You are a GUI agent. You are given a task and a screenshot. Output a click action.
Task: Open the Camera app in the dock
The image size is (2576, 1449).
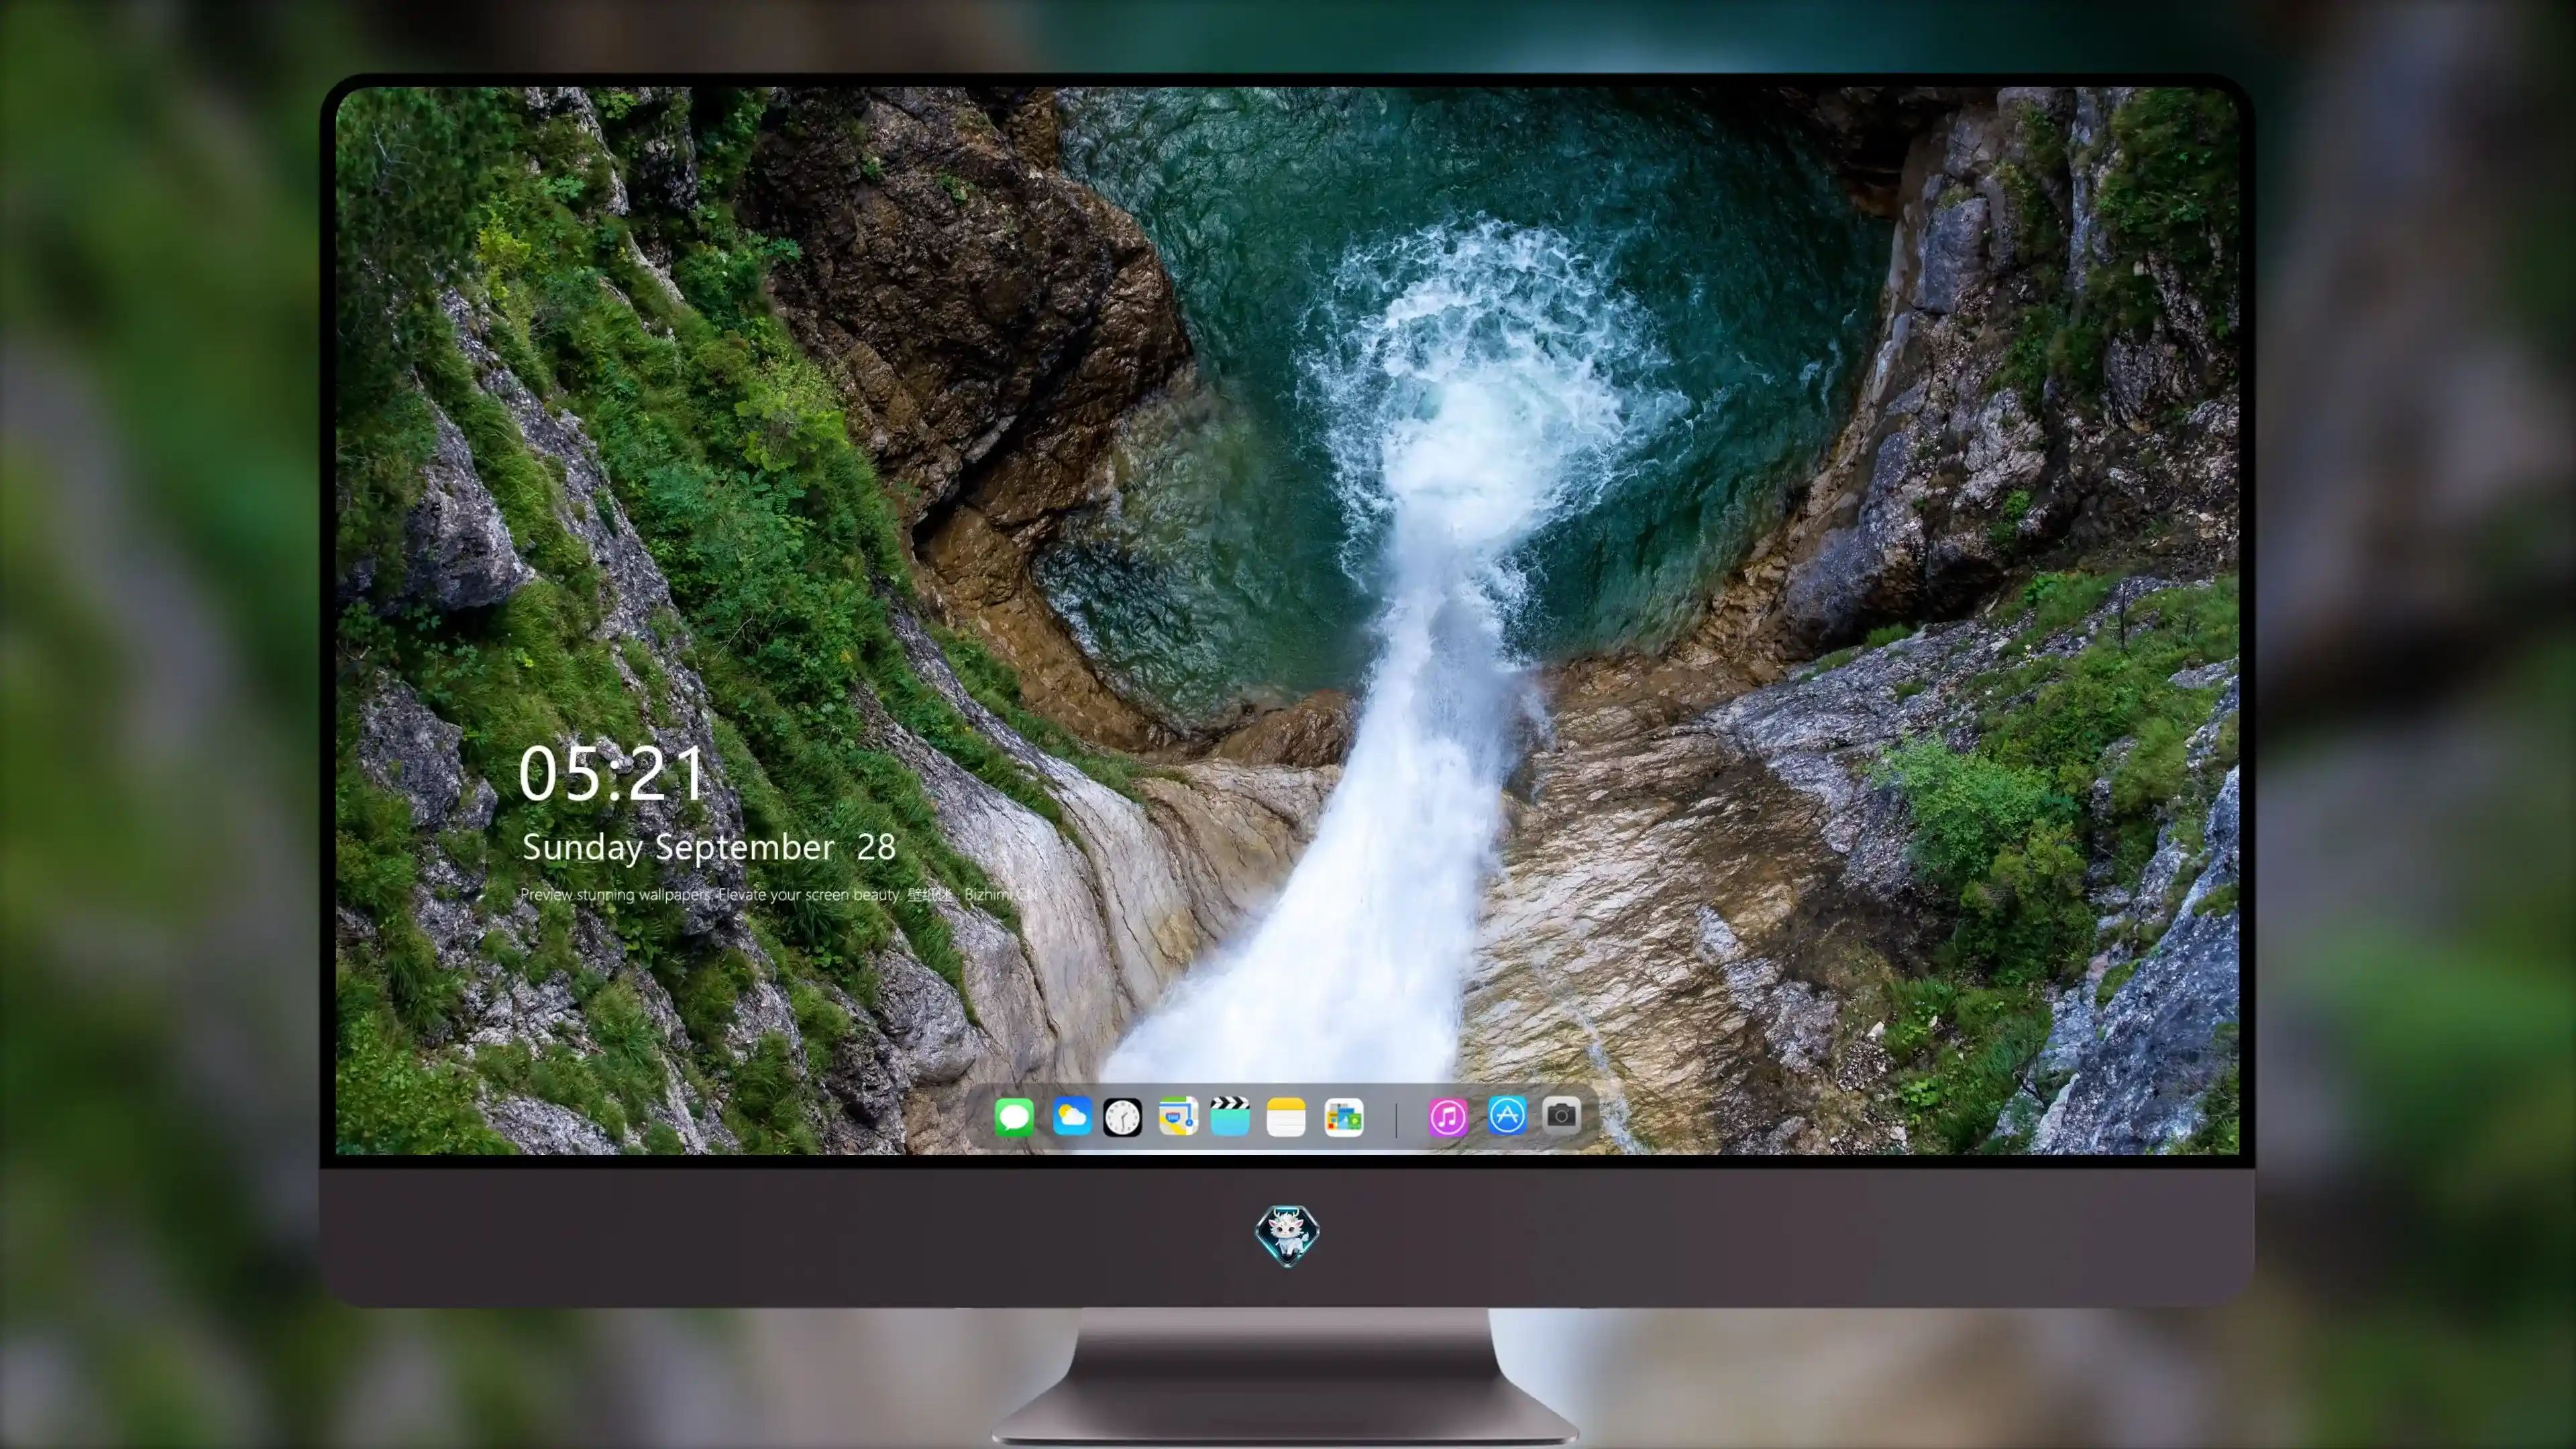click(1561, 1114)
